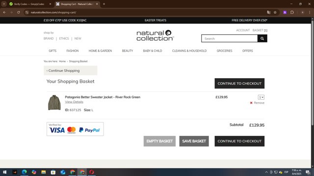The image size is (314, 176).
Task: Open the translate page icon
Action: 269,12
